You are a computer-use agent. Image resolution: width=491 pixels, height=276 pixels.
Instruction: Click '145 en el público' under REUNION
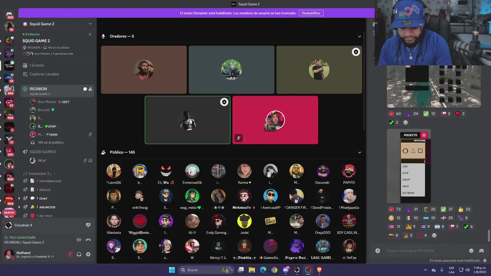pos(51,143)
